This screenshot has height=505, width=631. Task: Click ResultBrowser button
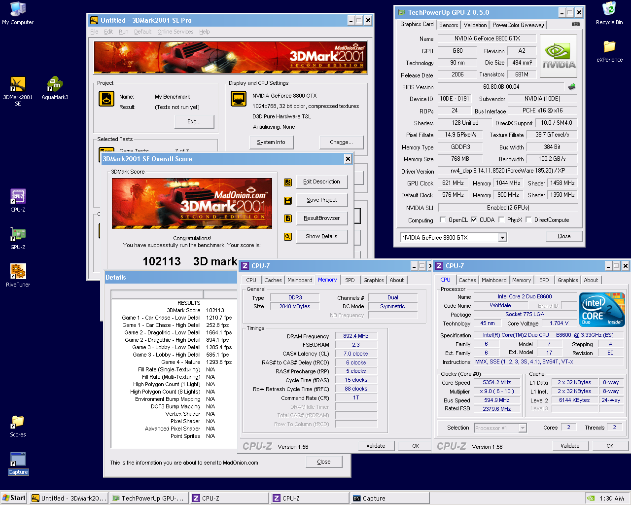coord(321,218)
